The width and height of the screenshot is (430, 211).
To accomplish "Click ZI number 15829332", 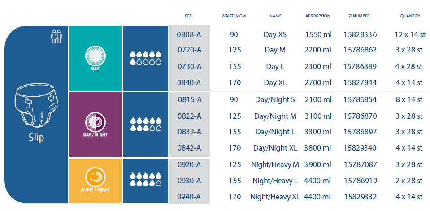I will click(360, 197).
